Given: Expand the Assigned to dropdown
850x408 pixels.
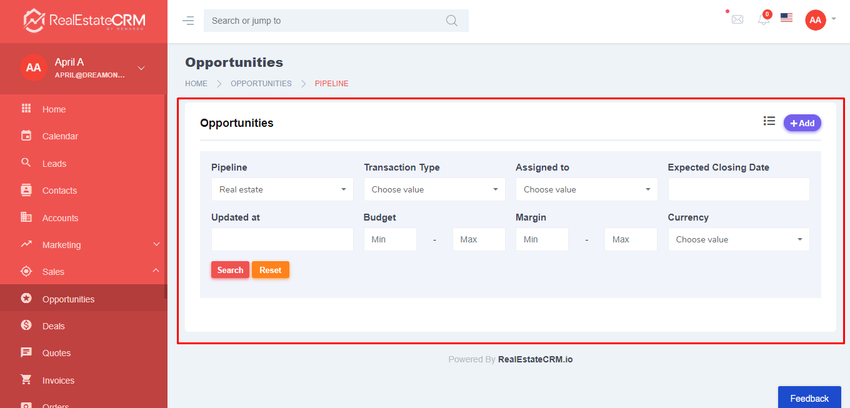Looking at the screenshot, I should (x=586, y=189).
